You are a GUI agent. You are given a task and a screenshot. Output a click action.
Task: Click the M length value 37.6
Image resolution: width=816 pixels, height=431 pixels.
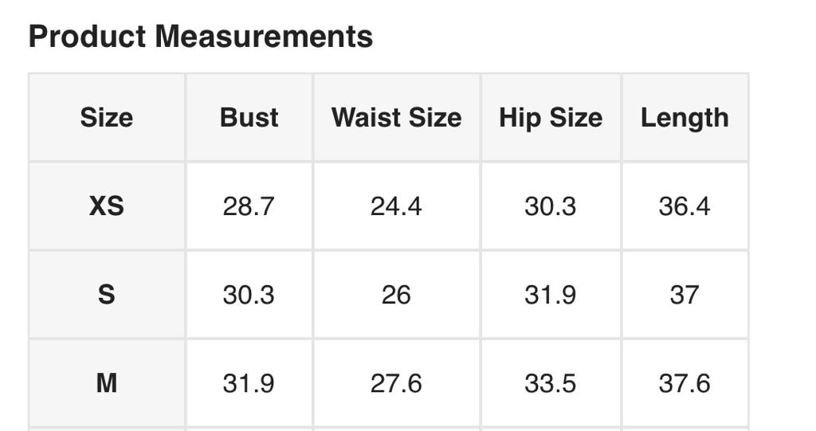tap(685, 383)
